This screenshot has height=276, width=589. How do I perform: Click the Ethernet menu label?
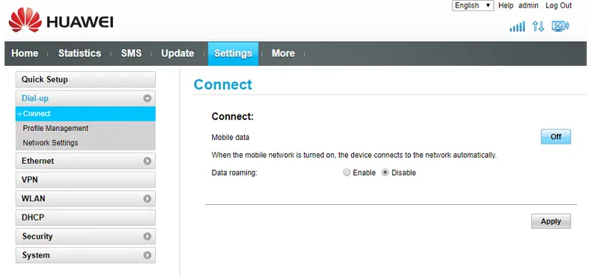(x=38, y=161)
